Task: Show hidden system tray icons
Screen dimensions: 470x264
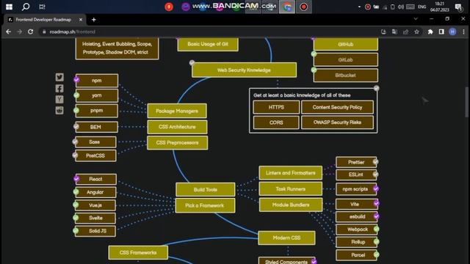Action: pos(359,7)
